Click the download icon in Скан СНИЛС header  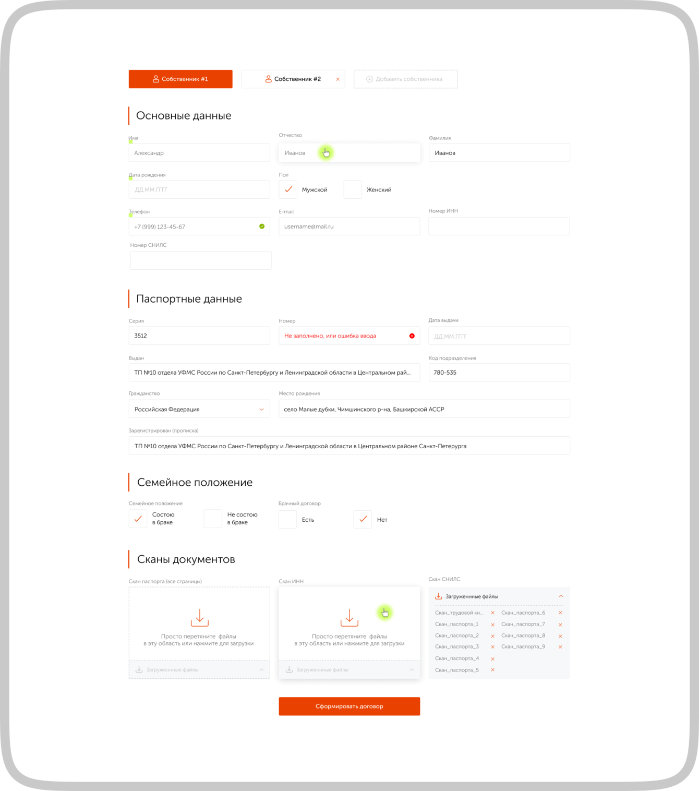[439, 596]
